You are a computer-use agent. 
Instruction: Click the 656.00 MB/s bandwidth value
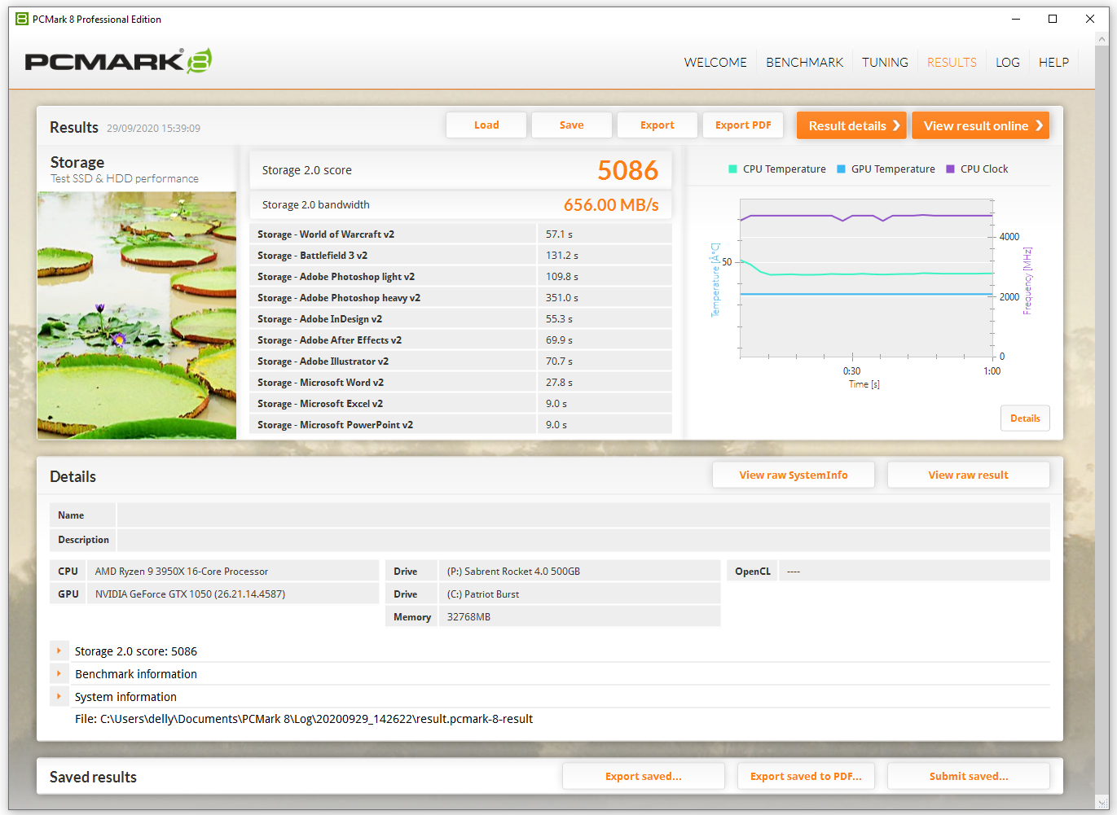[x=611, y=205]
